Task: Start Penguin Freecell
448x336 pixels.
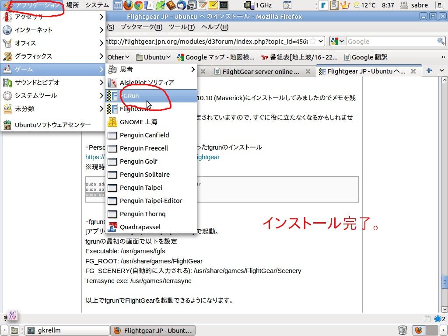Action: pos(151,148)
